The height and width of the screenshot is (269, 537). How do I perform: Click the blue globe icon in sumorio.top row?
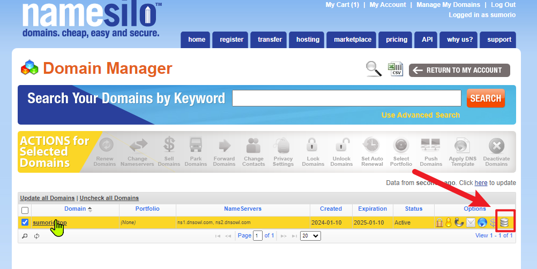coord(482,223)
